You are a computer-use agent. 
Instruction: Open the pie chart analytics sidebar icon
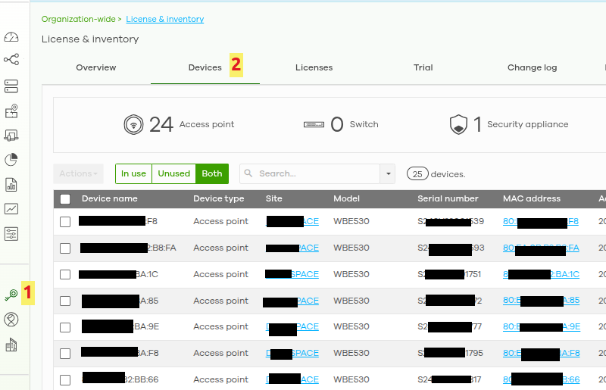[11, 160]
